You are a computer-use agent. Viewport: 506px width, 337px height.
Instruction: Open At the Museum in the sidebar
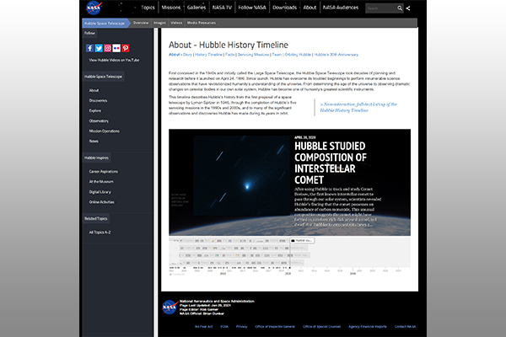pyautogui.click(x=101, y=182)
